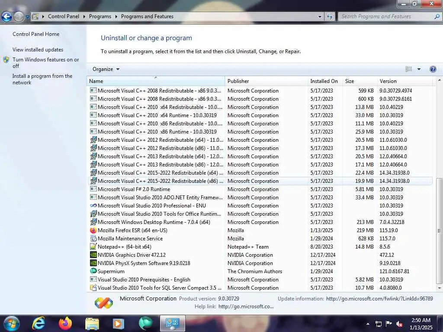Viewport: 443px width, 332px height.
Task: Select Visual Studio 2010 Prerequisites - English row
Action: point(260,280)
